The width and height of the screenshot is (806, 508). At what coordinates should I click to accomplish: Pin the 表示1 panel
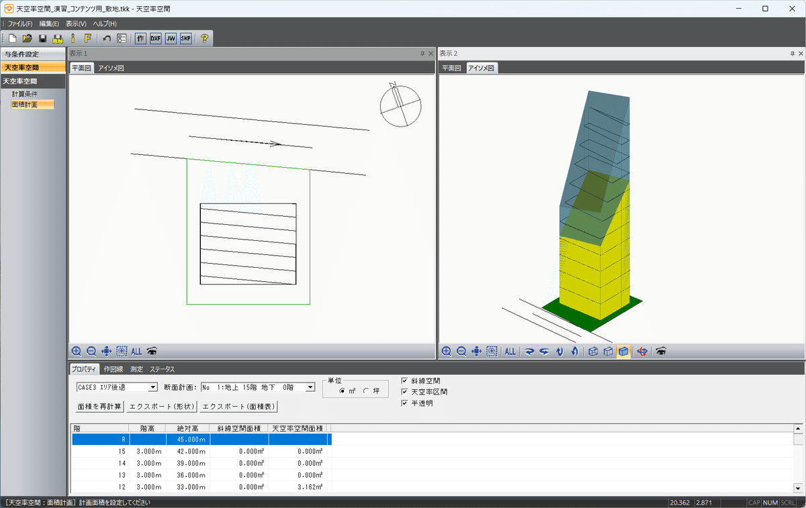pos(422,53)
